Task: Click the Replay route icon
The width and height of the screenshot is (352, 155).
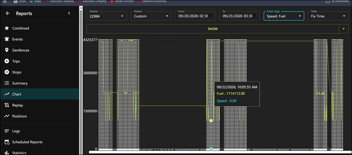Action: click(7, 105)
